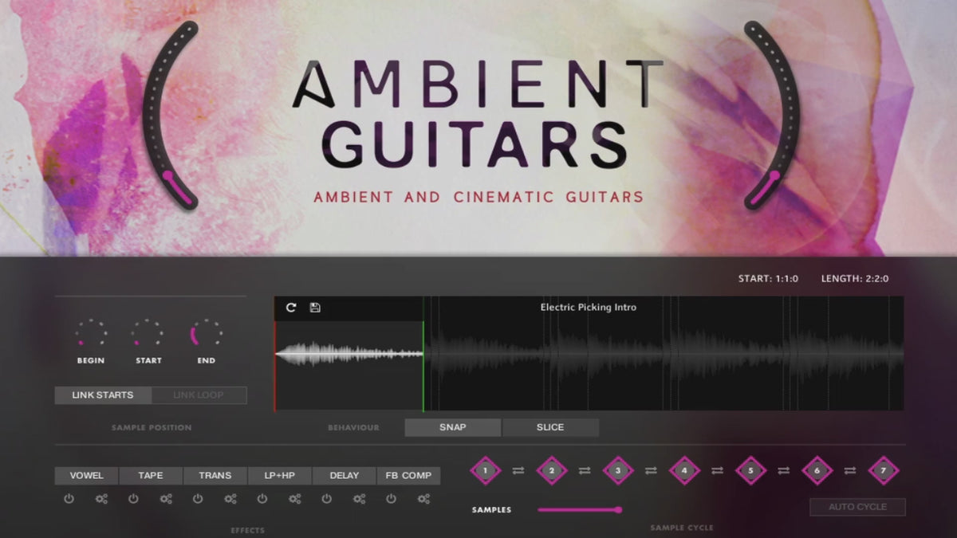This screenshot has width=957, height=538.
Task: Enable the LP+HP effect power button
Action: tap(262, 499)
